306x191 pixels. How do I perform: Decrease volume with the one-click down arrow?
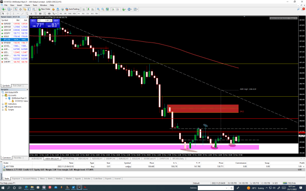39,21
